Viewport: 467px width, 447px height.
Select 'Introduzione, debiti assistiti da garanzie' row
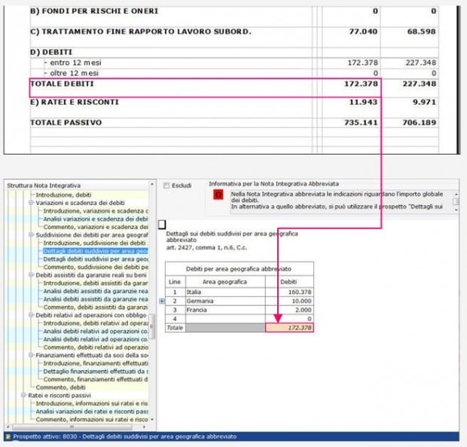(96, 283)
